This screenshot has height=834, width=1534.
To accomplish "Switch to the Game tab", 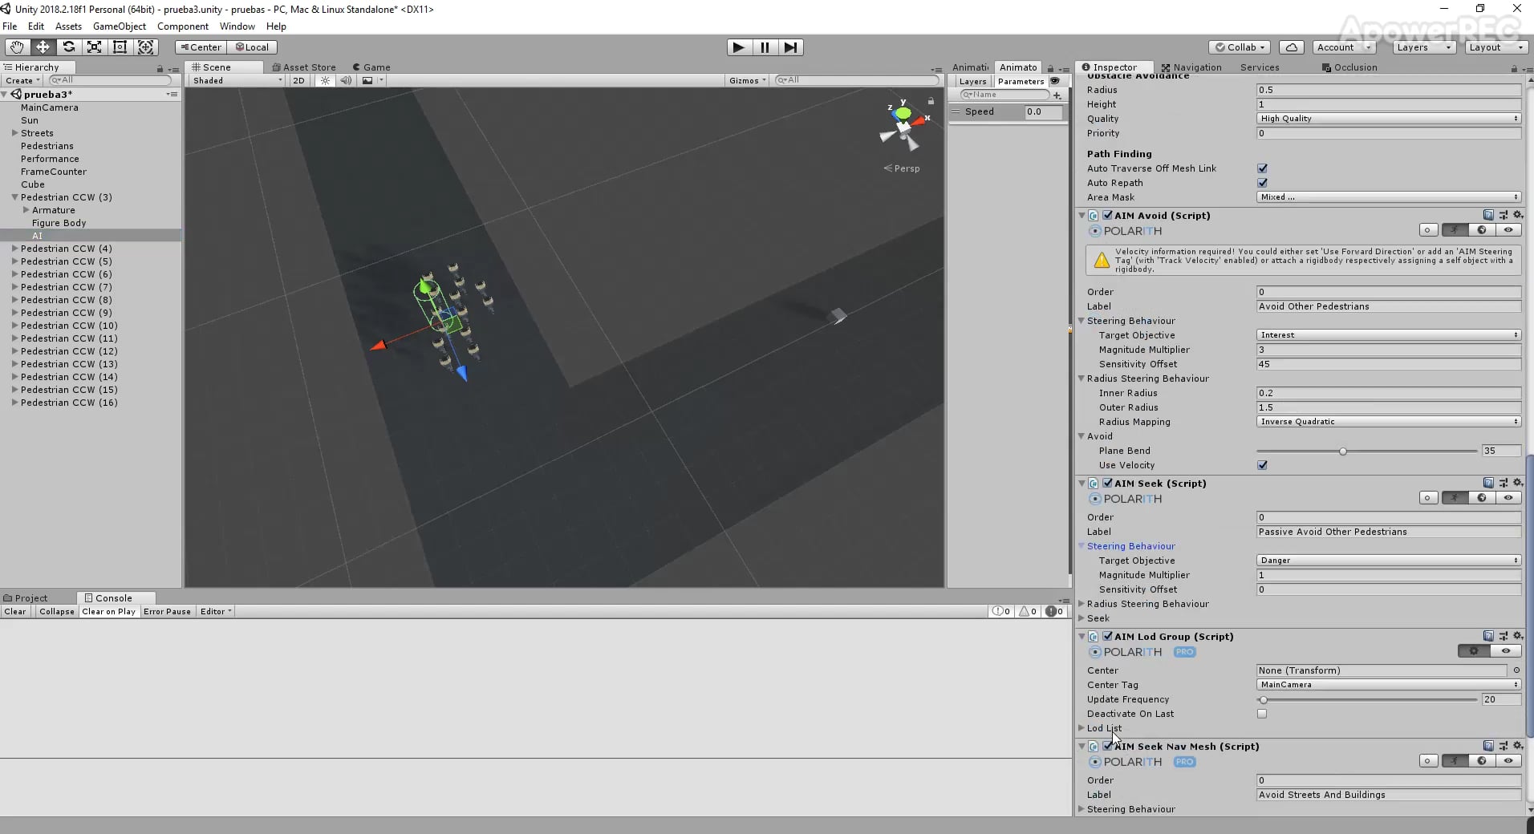I will 371,67.
